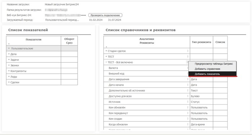Expand the Лиды indicators group
The image size is (252, 135).
[9, 76]
